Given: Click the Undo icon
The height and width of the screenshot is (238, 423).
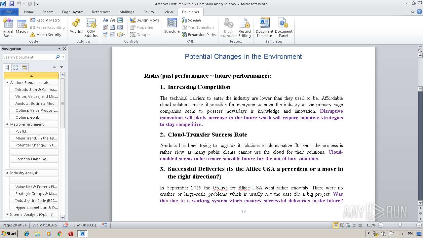Looking at the screenshot, I should [x=19, y=4].
